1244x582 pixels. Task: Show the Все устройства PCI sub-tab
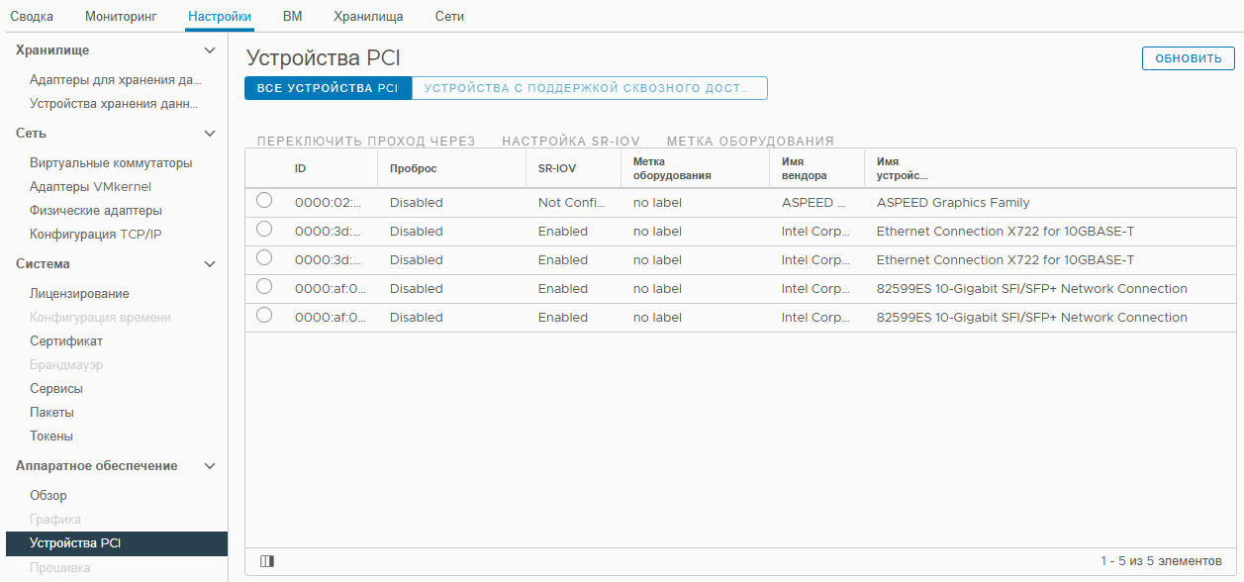coord(328,88)
